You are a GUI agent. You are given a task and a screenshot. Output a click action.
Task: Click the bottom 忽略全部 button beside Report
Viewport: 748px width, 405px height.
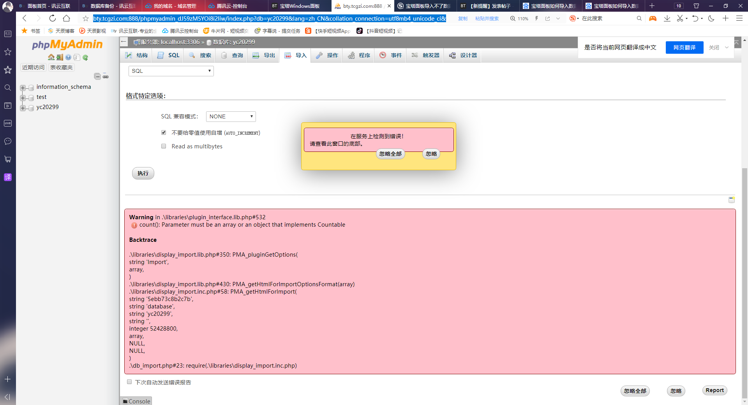pos(635,391)
